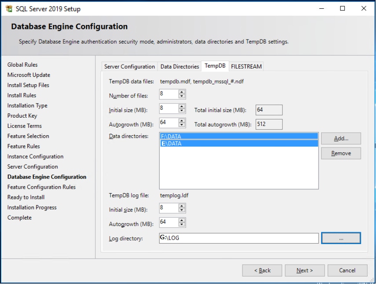Click the log Autogrowth (MB) field
The width and height of the screenshot is (377, 284).
tap(169, 223)
